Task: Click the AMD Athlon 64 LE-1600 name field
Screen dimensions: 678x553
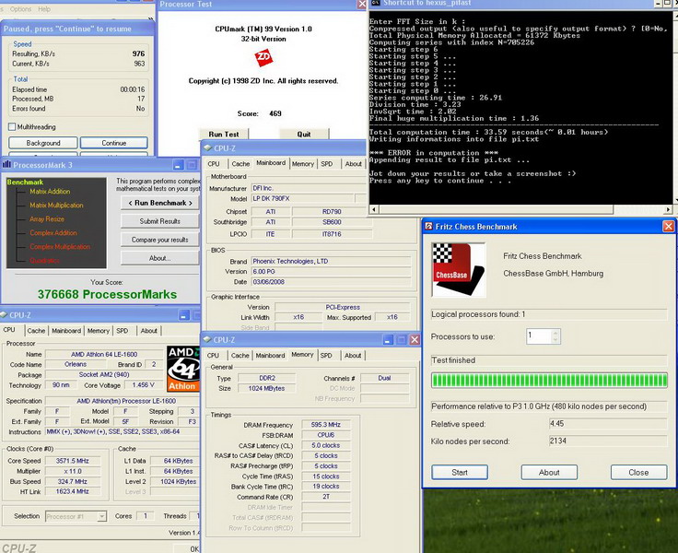Action: pyautogui.click(x=104, y=355)
